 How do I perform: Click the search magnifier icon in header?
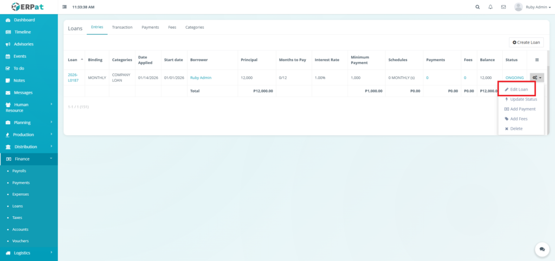pyautogui.click(x=477, y=7)
